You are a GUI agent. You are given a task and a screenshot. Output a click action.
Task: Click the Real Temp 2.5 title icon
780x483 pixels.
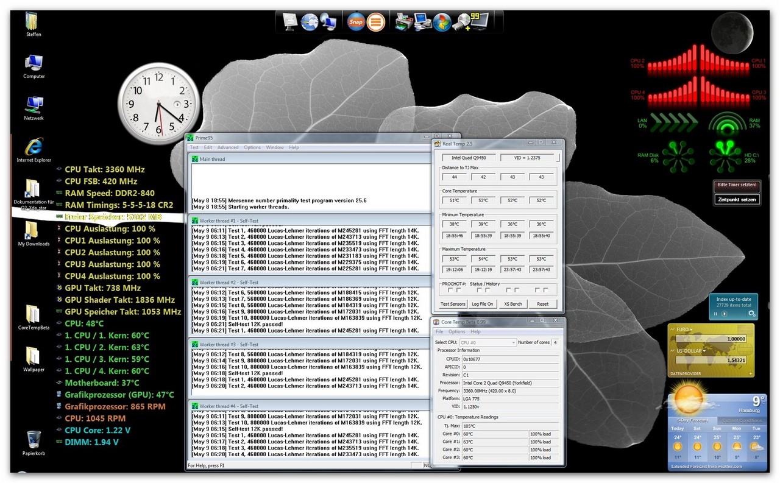438,144
